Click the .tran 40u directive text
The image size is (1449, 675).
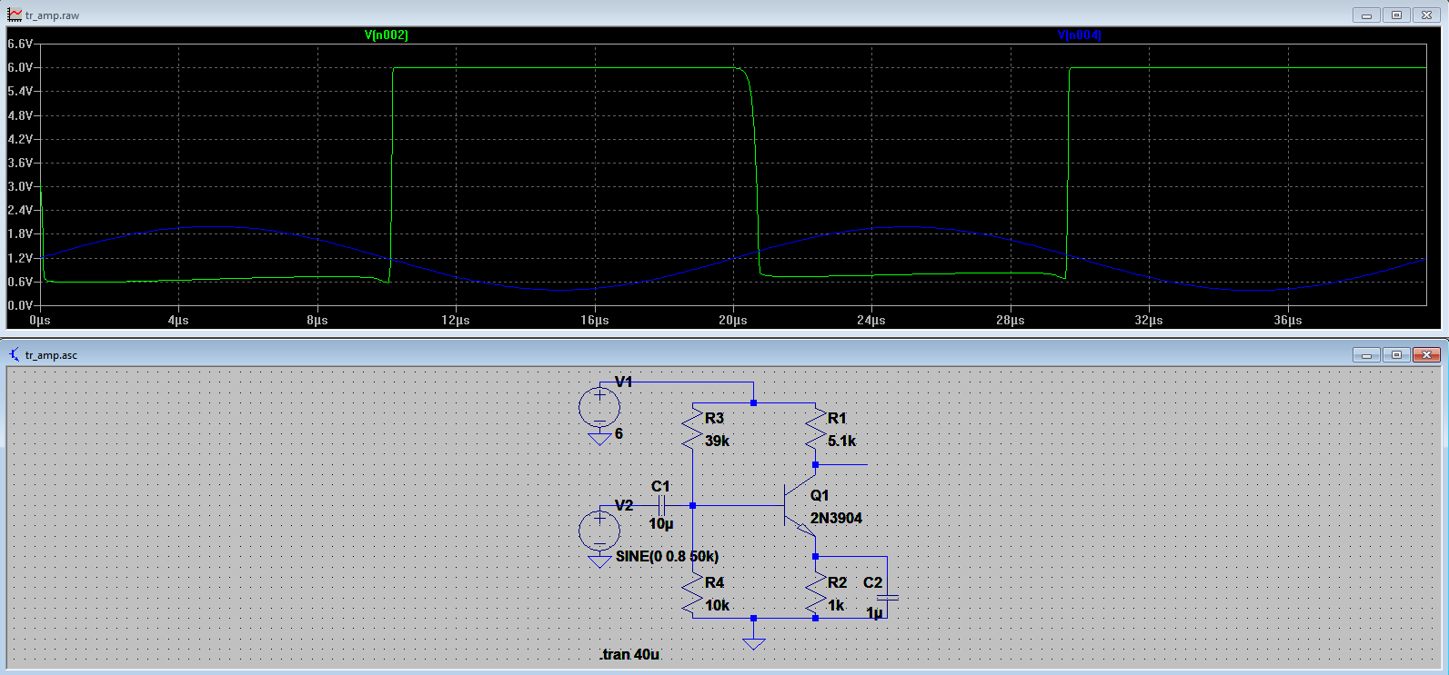click(x=629, y=654)
